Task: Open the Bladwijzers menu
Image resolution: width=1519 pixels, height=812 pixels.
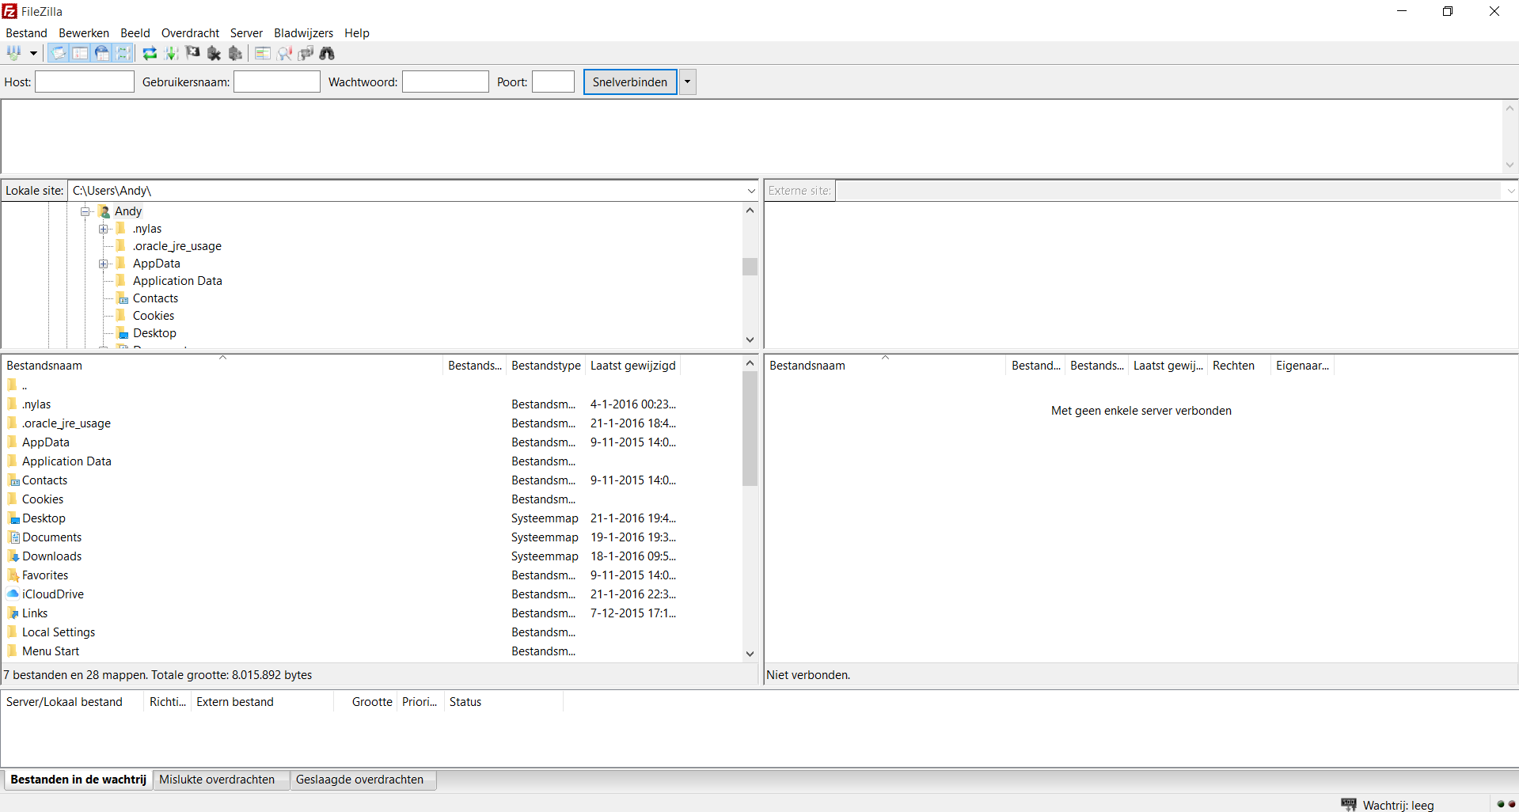Action: [x=303, y=33]
